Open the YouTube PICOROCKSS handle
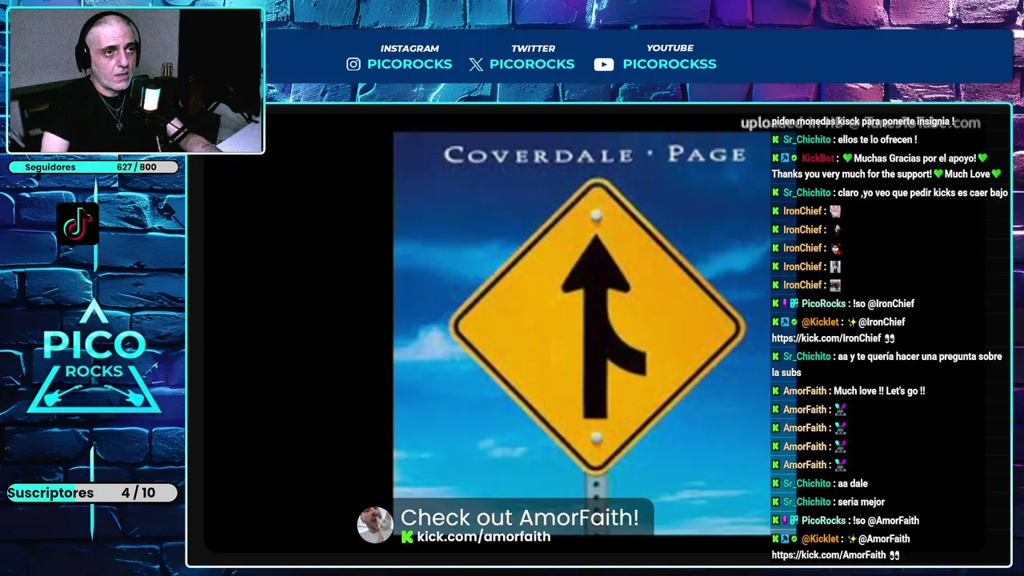Viewport: 1024px width, 576px height. tap(670, 64)
